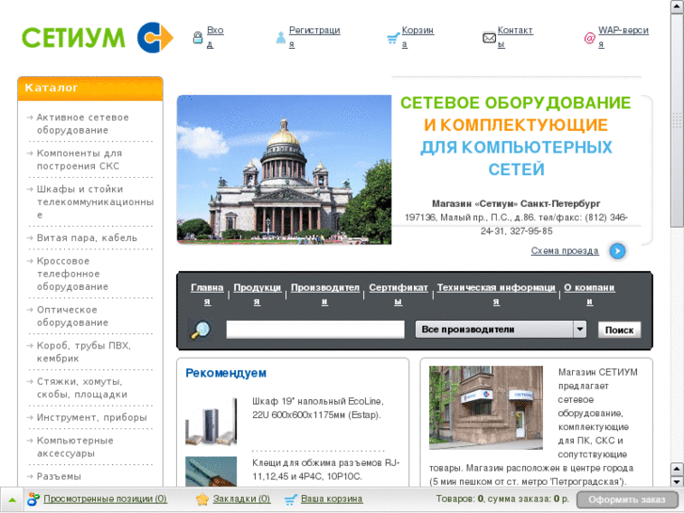Open catalog Кроссовое телефонное оборудование

tap(72, 274)
